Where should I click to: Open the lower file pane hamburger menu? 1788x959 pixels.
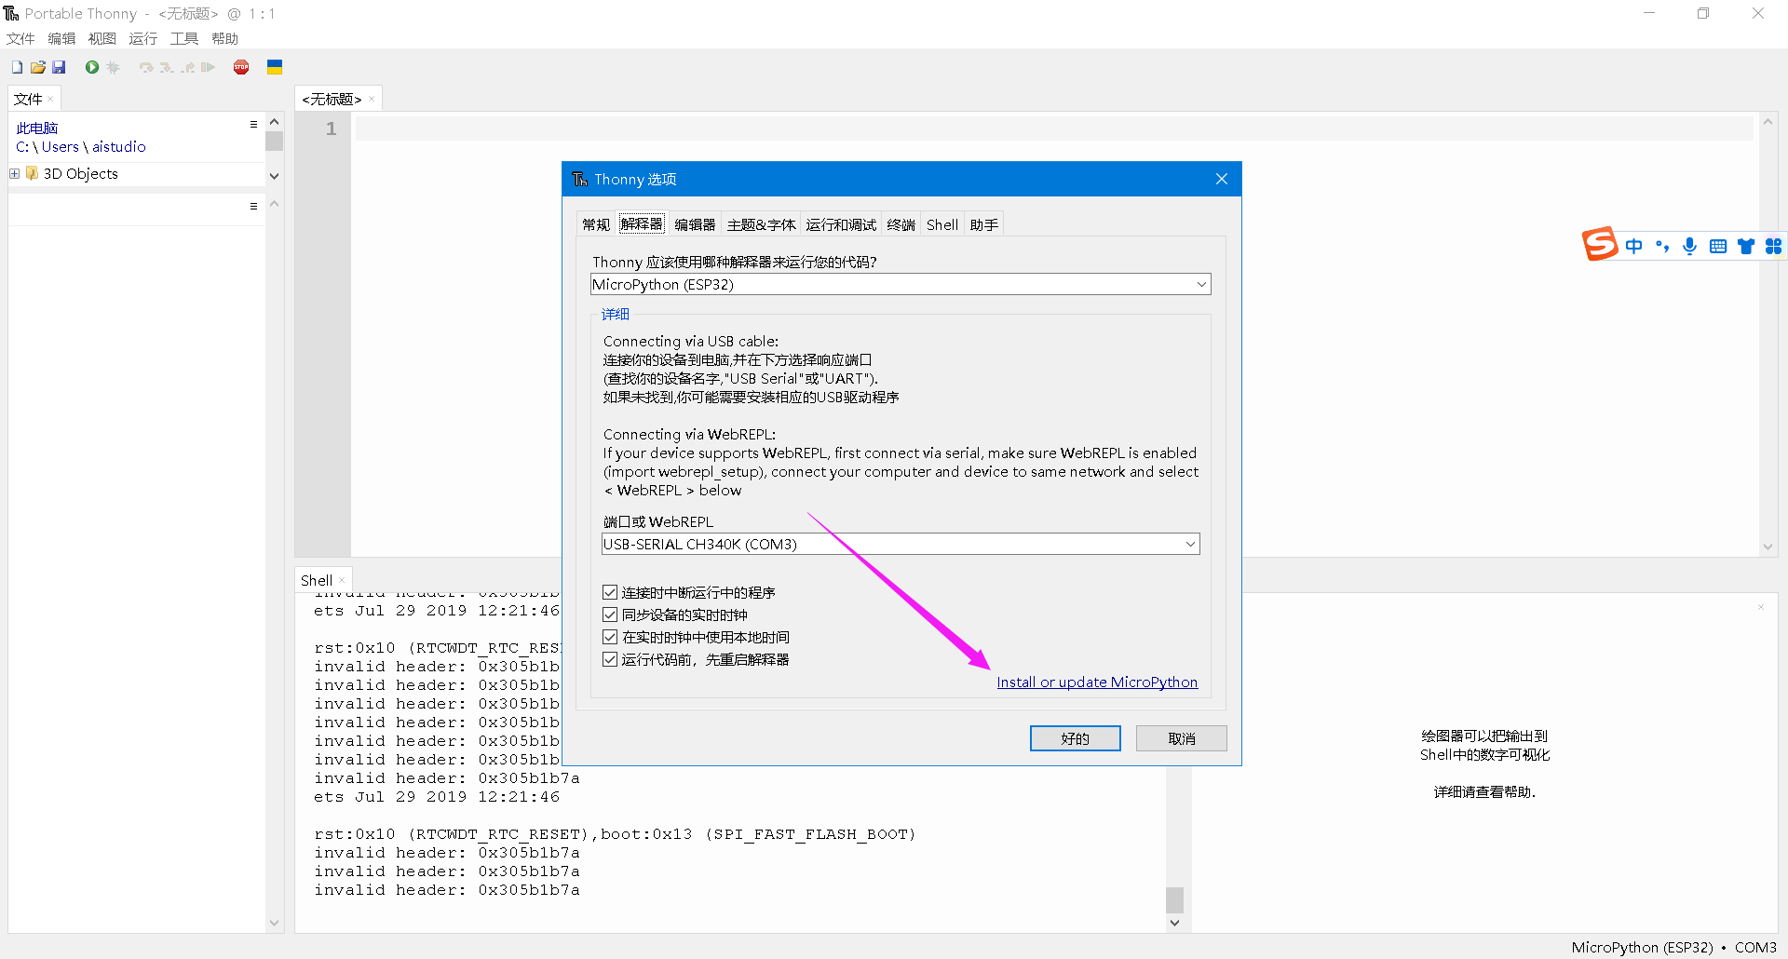click(x=253, y=206)
